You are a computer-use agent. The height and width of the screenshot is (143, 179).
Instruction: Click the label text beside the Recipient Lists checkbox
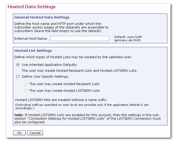pos(64,84)
